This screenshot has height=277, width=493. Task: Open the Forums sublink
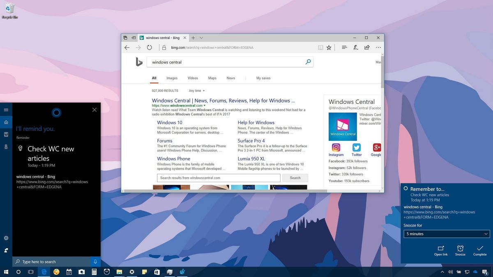pyautogui.click(x=165, y=140)
